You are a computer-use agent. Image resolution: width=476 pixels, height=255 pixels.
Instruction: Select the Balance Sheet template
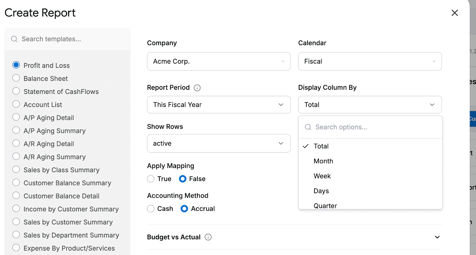tap(16, 78)
